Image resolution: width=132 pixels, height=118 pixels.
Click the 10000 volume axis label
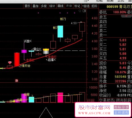(x=93, y=87)
